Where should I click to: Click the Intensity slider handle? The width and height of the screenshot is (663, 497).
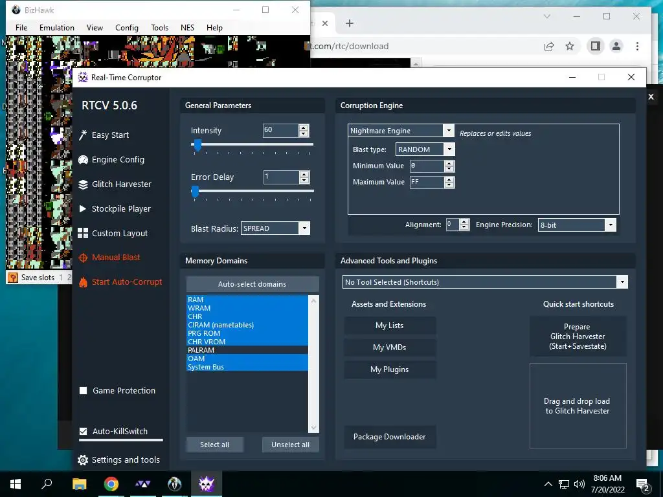click(x=197, y=145)
